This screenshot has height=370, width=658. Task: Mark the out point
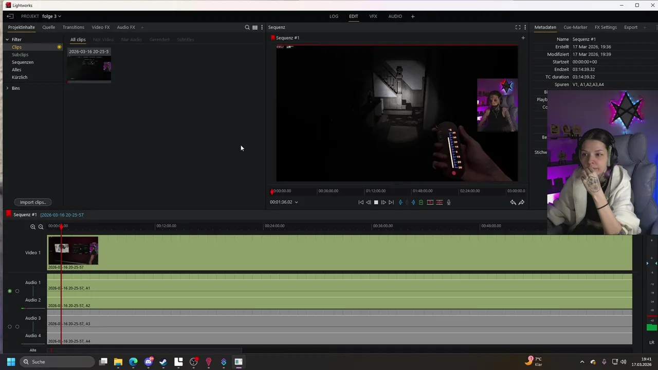[x=413, y=202]
